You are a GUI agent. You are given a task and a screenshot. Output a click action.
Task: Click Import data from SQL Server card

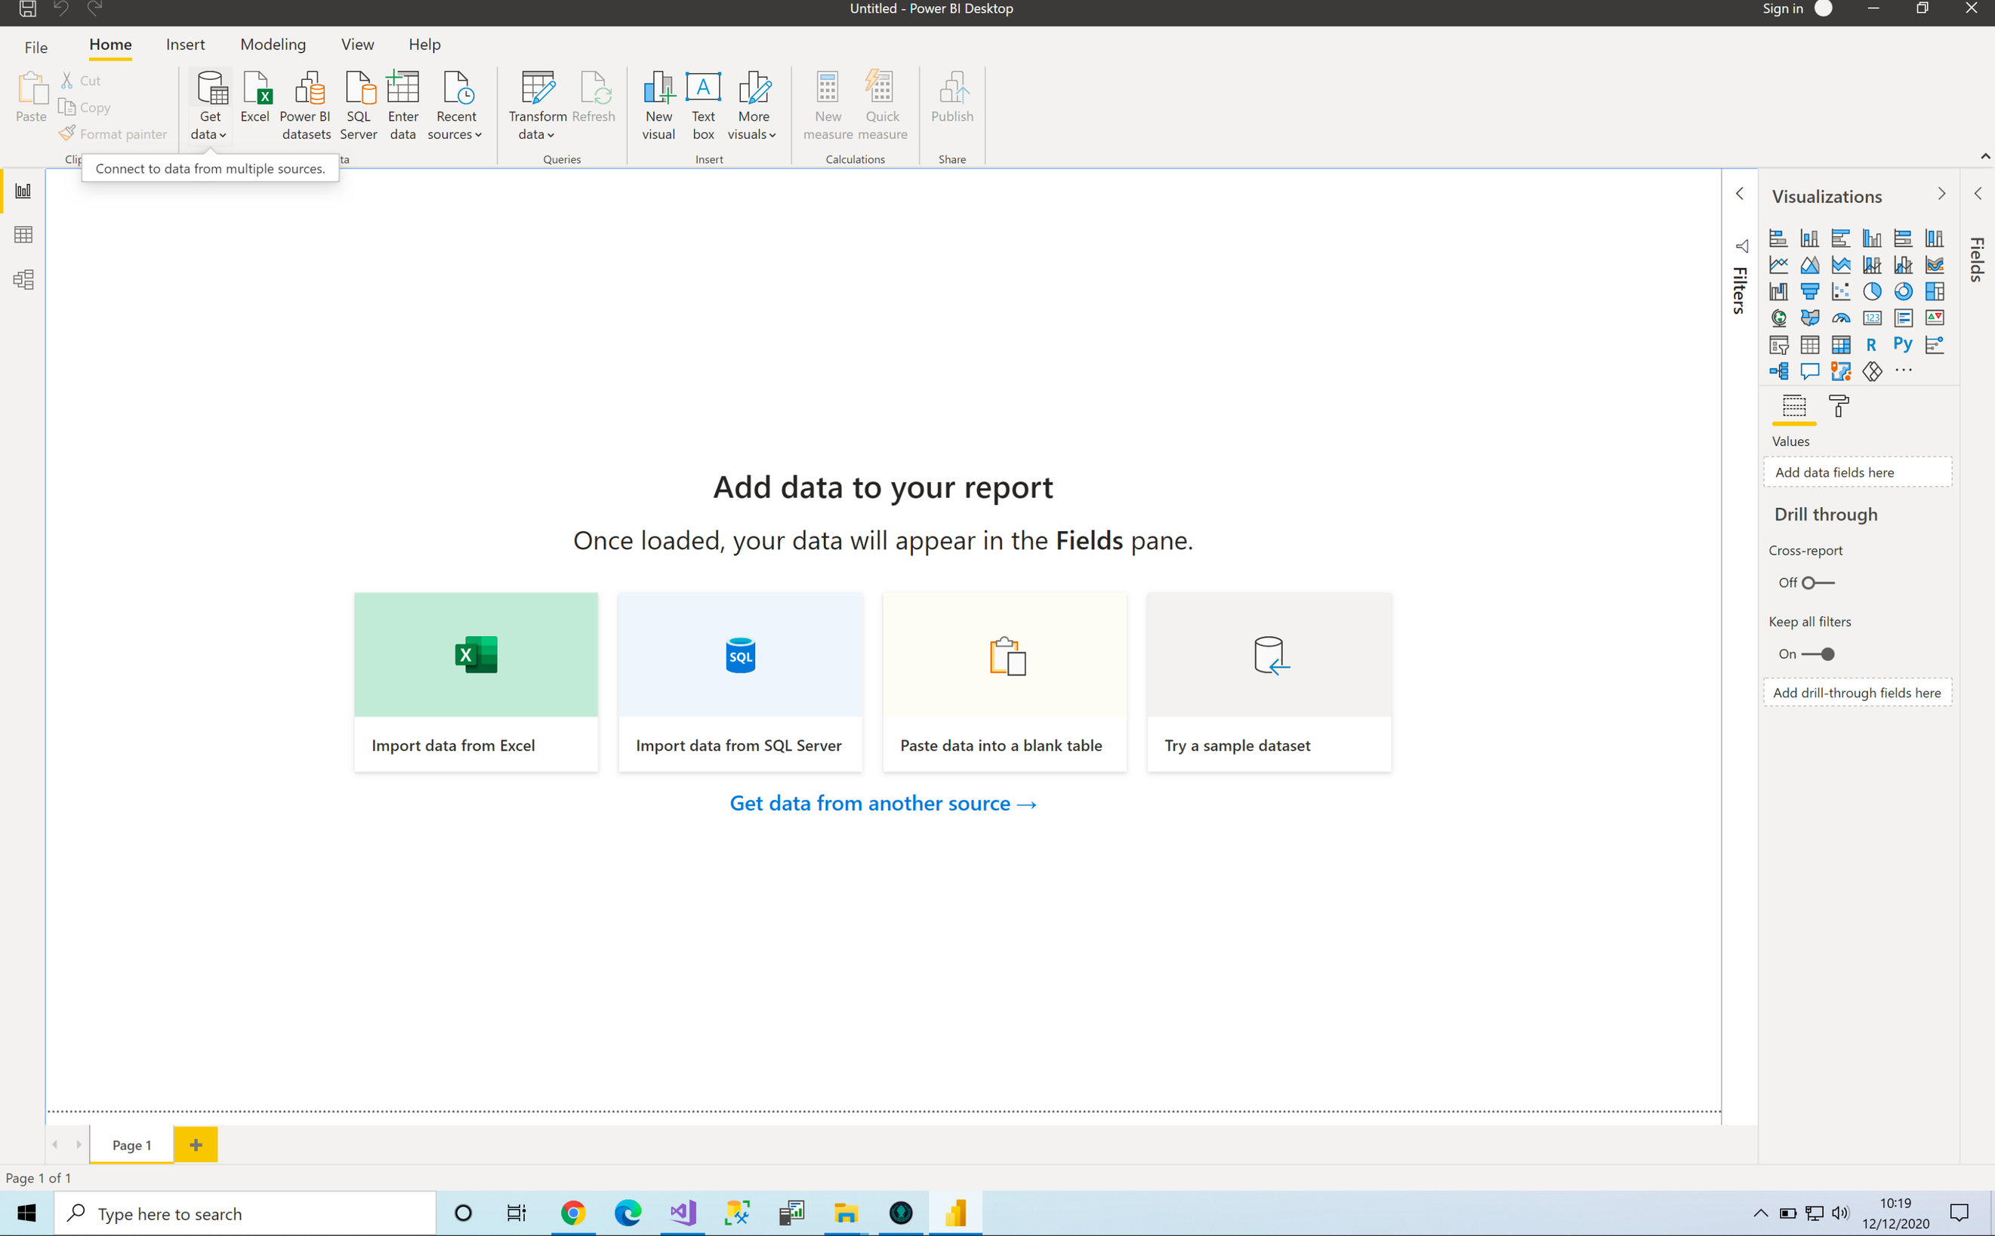pos(740,682)
